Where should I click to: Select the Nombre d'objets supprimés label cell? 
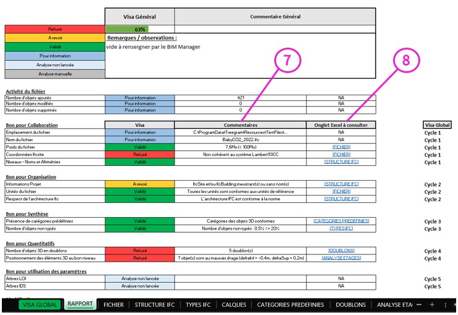pyautogui.click(x=55, y=110)
